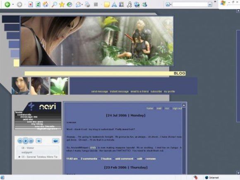This screenshot has height=180, width=240.
Task: Click the blue triangle toolbar icon
Action: pos(114,5)
